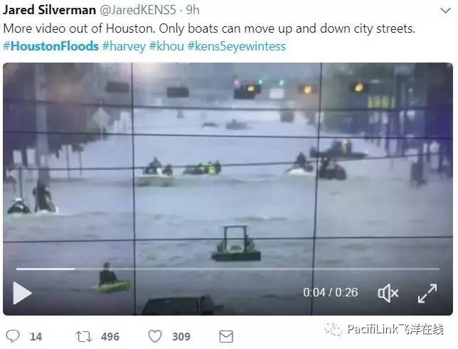Retweet using the arrows icon

(x=84, y=336)
